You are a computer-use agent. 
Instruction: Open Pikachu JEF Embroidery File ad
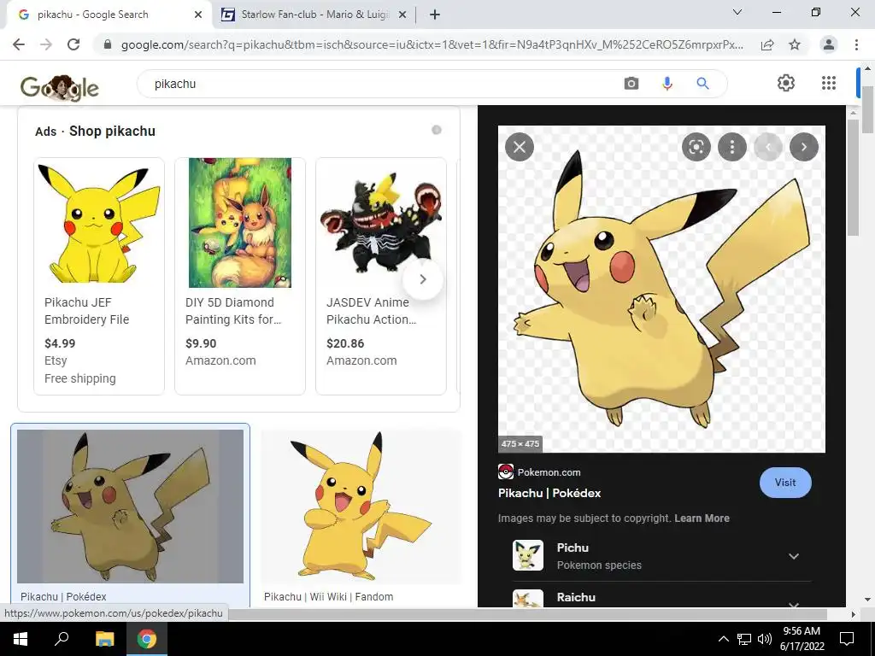[86, 311]
